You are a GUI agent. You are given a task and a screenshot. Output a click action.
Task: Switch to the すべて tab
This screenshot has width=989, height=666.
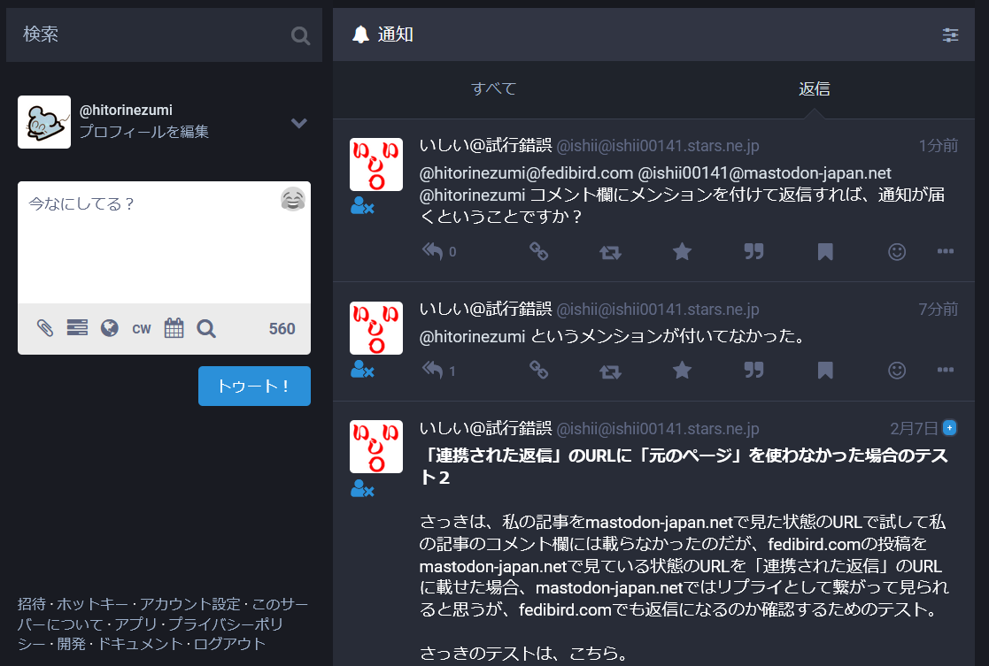point(493,89)
